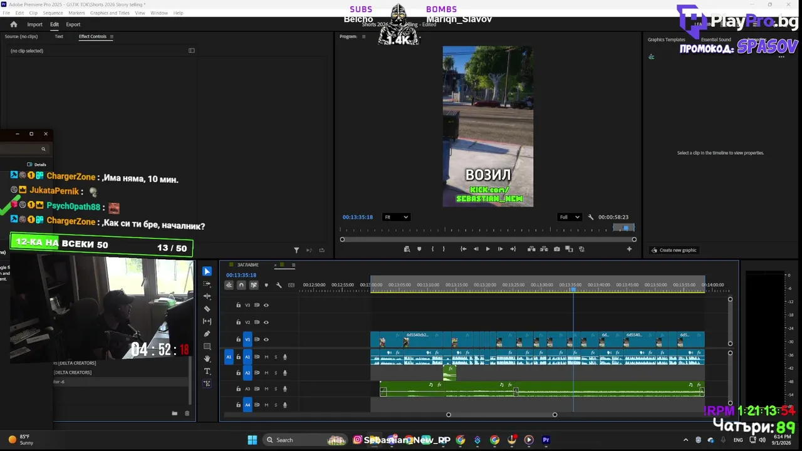This screenshot has width=802, height=451.
Task: Select the Type tool
Action: [207, 371]
